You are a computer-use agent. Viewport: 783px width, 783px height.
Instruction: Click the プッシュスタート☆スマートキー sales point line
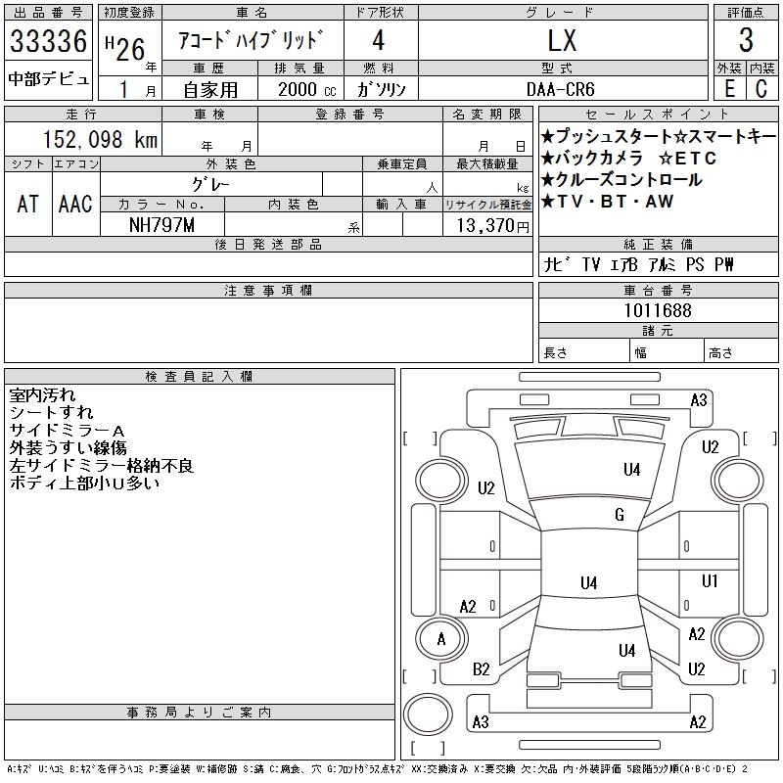tap(658, 136)
